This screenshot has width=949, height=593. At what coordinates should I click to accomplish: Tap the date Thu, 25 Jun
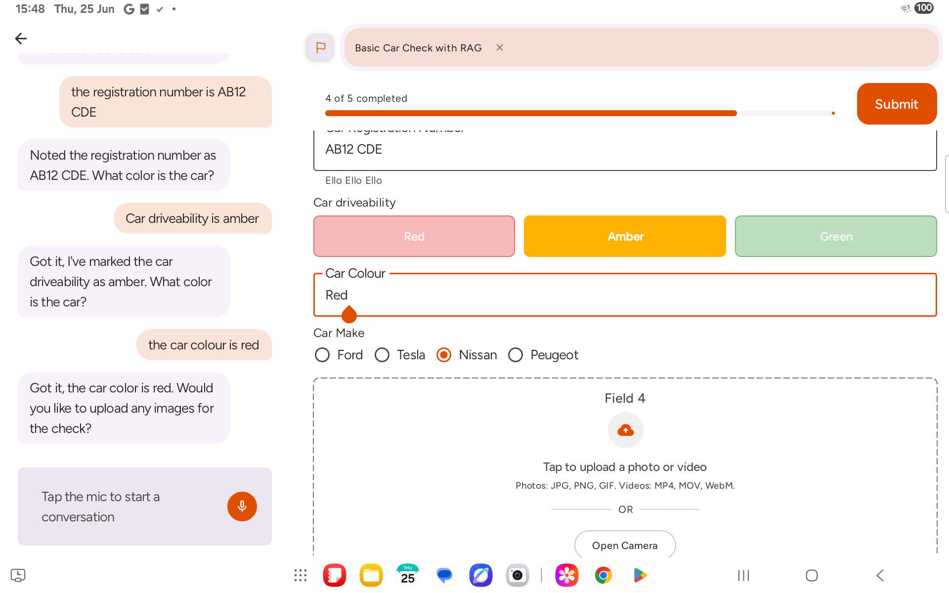click(x=85, y=9)
